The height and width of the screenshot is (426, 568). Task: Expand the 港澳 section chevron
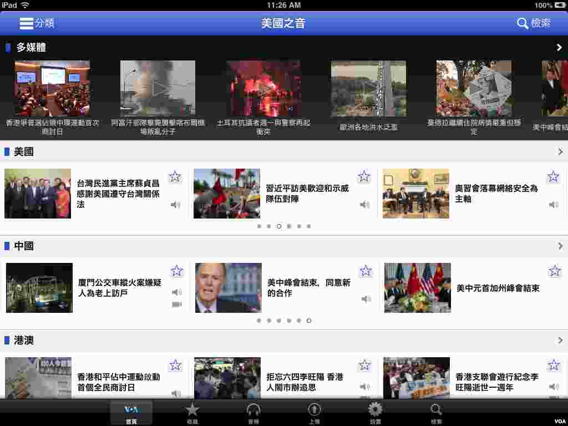point(560,340)
